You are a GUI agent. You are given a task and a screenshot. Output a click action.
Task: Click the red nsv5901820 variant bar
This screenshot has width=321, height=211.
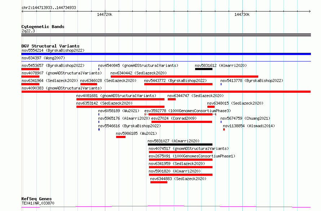tap(181, 175)
